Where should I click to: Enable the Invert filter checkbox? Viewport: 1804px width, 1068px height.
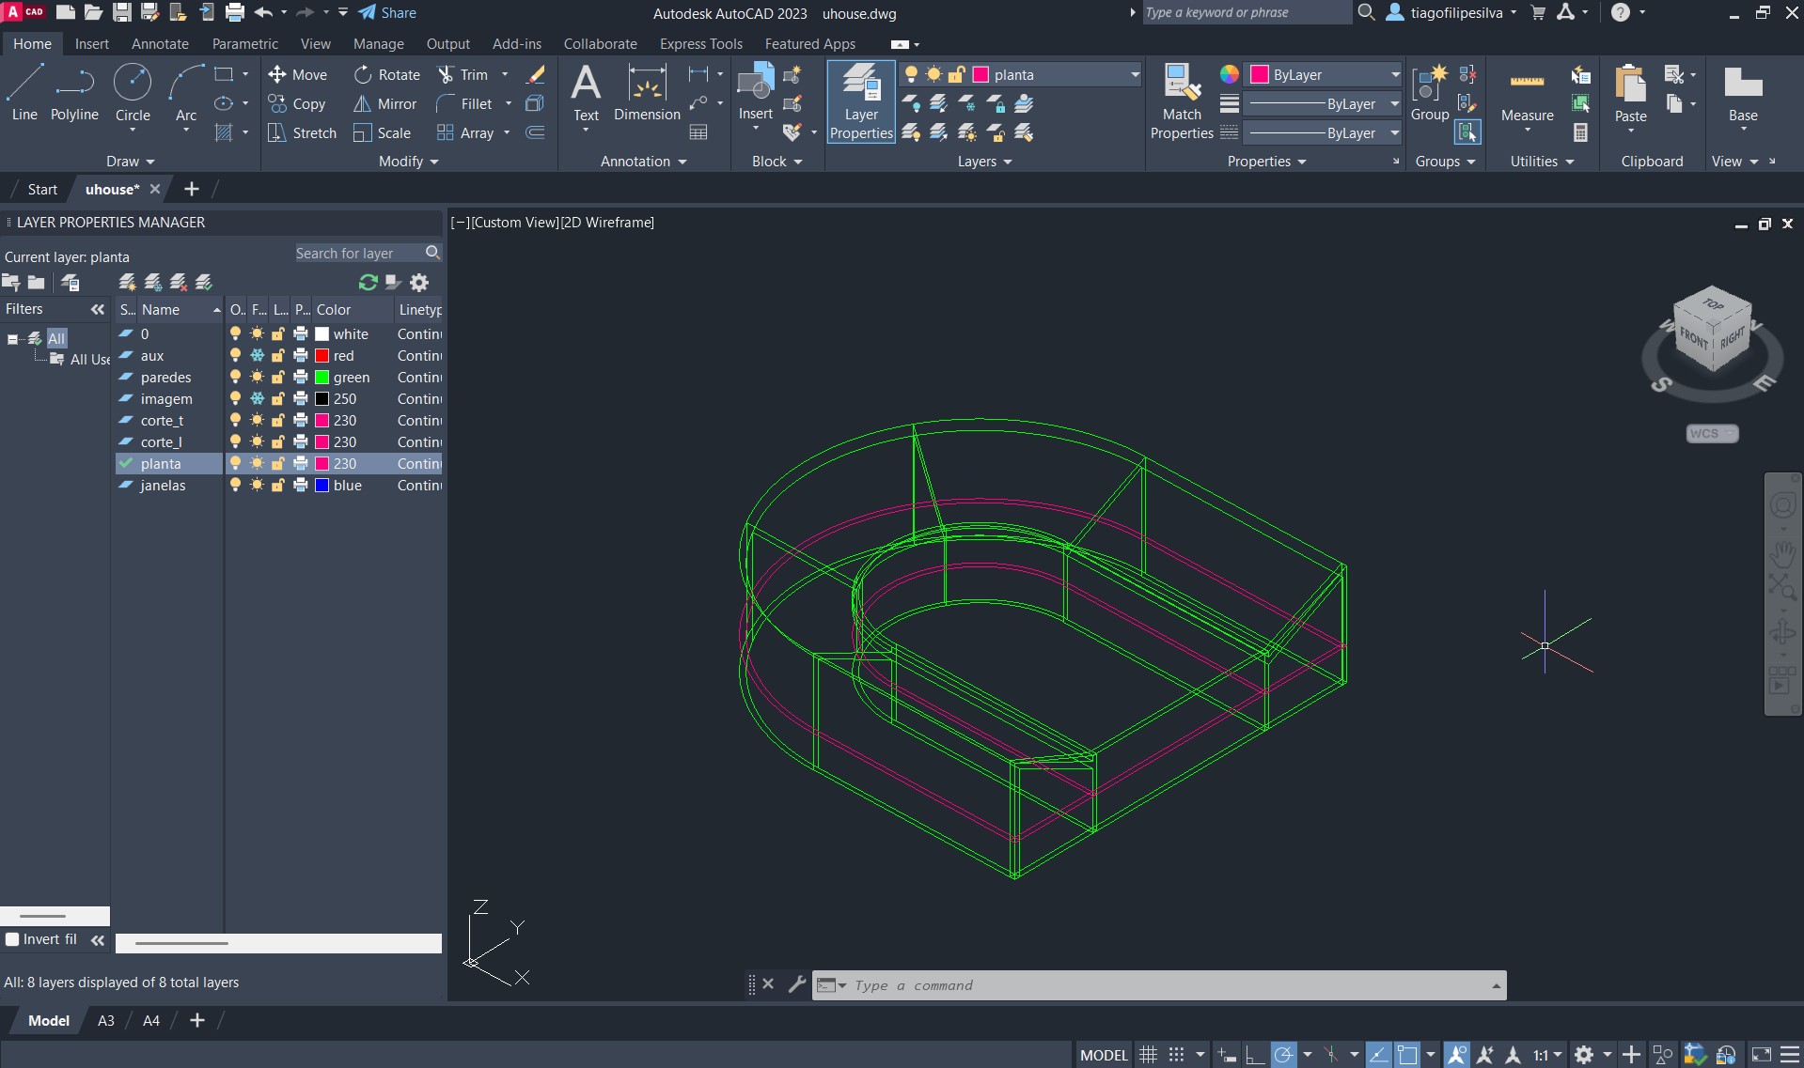pyautogui.click(x=13, y=939)
